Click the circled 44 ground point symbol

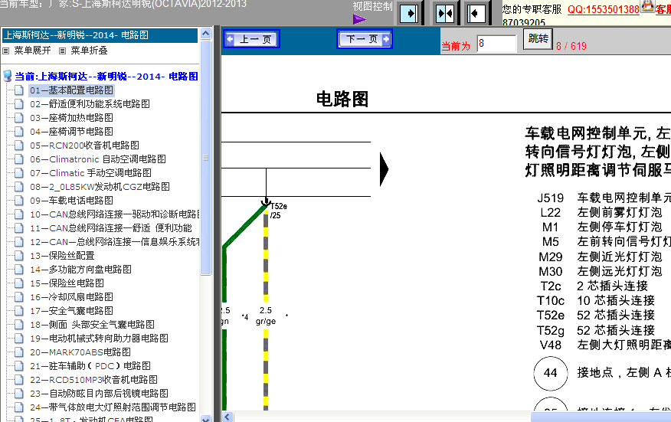550,373
